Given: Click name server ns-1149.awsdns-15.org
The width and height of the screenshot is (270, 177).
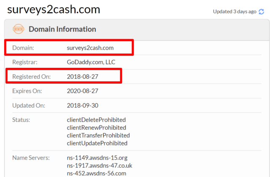Looking at the screenshot, I should coord(97,158).
